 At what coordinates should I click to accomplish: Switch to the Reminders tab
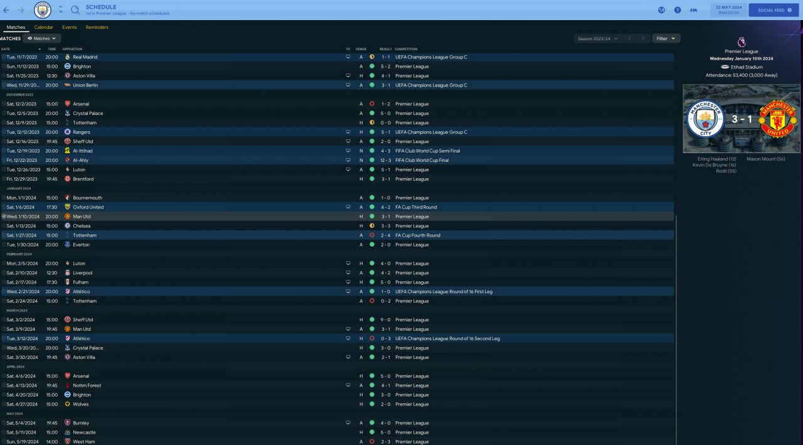pos(97,28)
